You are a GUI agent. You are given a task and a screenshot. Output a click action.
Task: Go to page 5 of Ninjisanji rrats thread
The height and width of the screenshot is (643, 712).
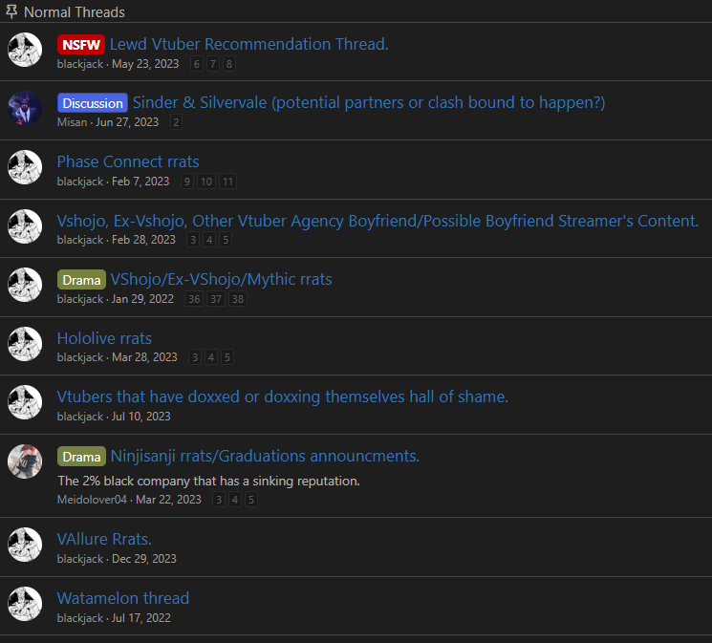click(251, 500)
